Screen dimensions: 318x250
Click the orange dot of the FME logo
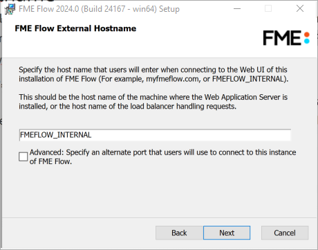point(306,35)
